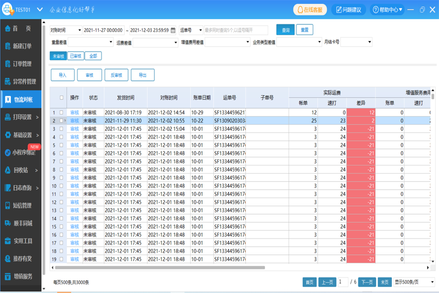Viewport: 439px width, 293px height.
Task: Select the checkbox on row 5
Action: click(x=61, y=145)
